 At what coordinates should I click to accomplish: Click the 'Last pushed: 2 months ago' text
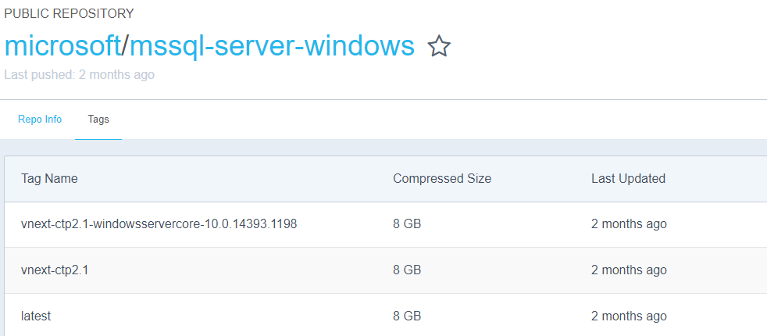[79, 75]
